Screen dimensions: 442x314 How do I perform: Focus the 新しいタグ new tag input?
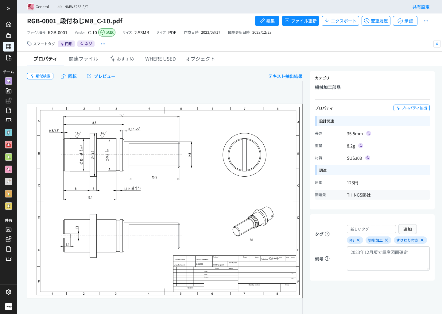[x=371, y=229]
